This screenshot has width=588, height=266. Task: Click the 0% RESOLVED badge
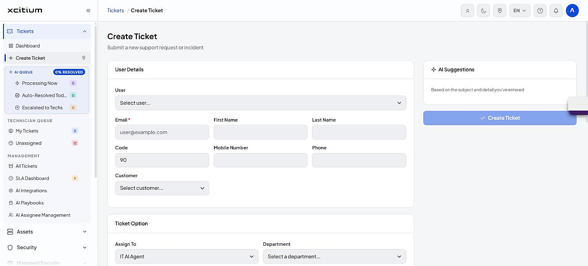point(69,72)
